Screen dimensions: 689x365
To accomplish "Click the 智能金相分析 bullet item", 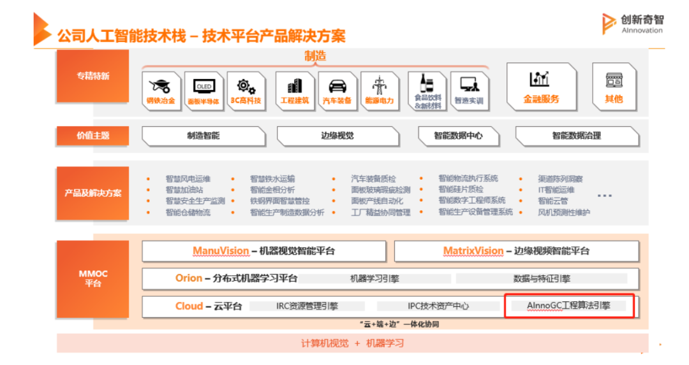I will point(272,190).
